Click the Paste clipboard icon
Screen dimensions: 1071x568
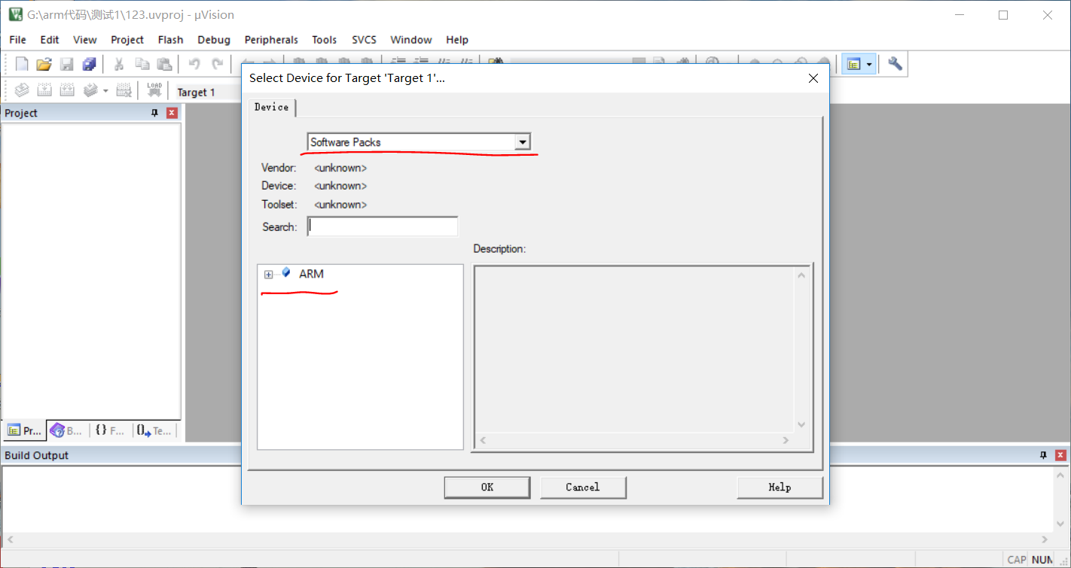pos(163,64)
